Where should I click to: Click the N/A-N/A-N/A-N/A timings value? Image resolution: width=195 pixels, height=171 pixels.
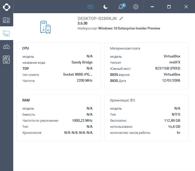pos(78,133)
